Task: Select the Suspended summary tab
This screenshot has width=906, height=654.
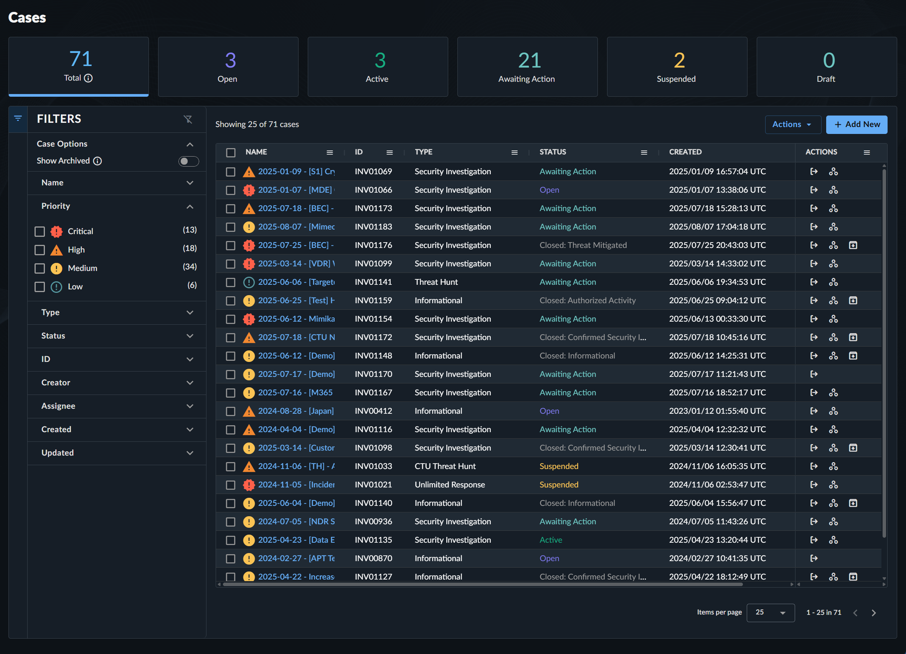Action: (677, 67)
